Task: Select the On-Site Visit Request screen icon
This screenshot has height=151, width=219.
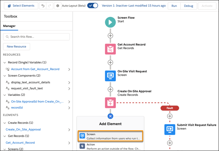Action: (x=110, y=75)
